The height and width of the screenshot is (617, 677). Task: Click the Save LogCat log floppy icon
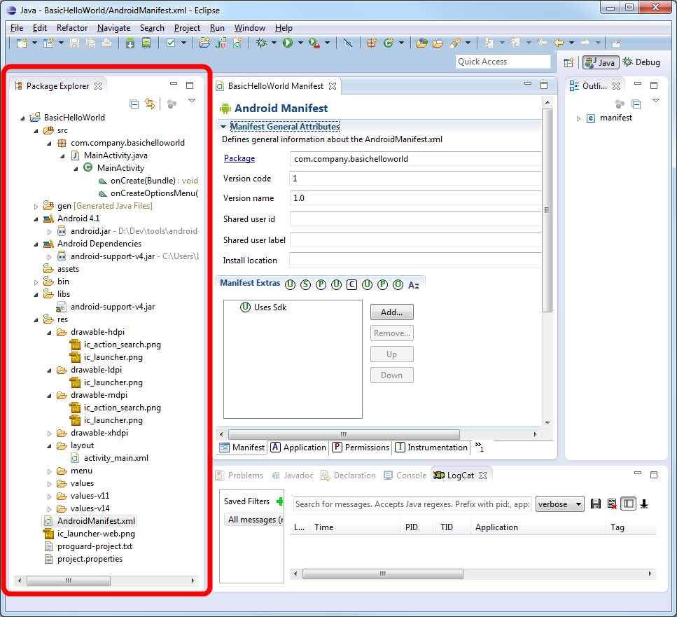click(596, 504)
